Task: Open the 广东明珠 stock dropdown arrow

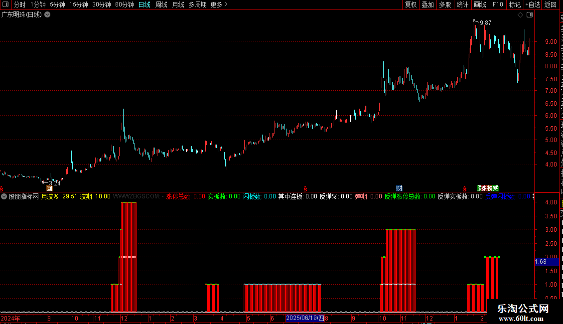Action: point(47,15)
